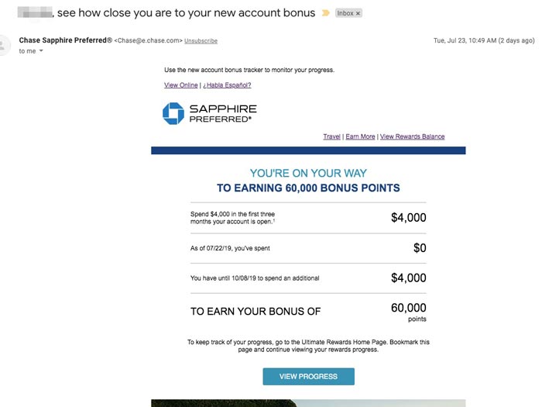
Task: Click the landscape image below View Progress
Action: [x=308, y=402]
